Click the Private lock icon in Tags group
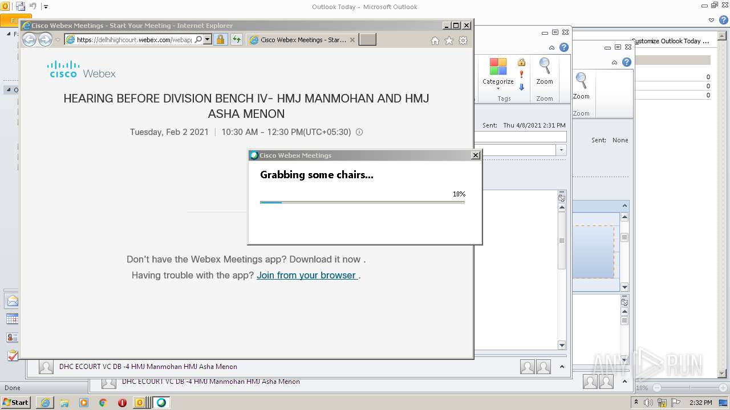 coord(521,62)
